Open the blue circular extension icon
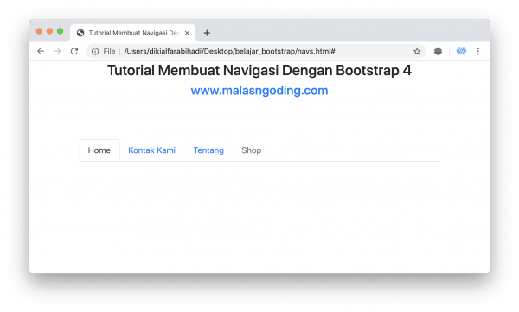Screen dimensions: 519x312 (461, 51)
